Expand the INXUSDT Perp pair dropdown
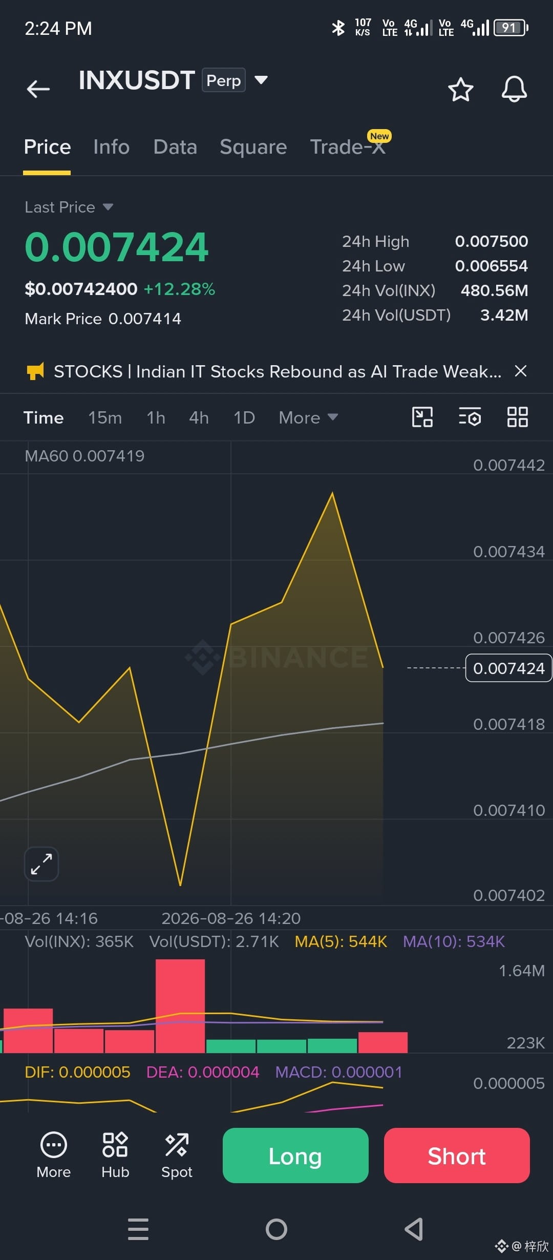This screenshot has height=1260, width=553. coord(261,80)
